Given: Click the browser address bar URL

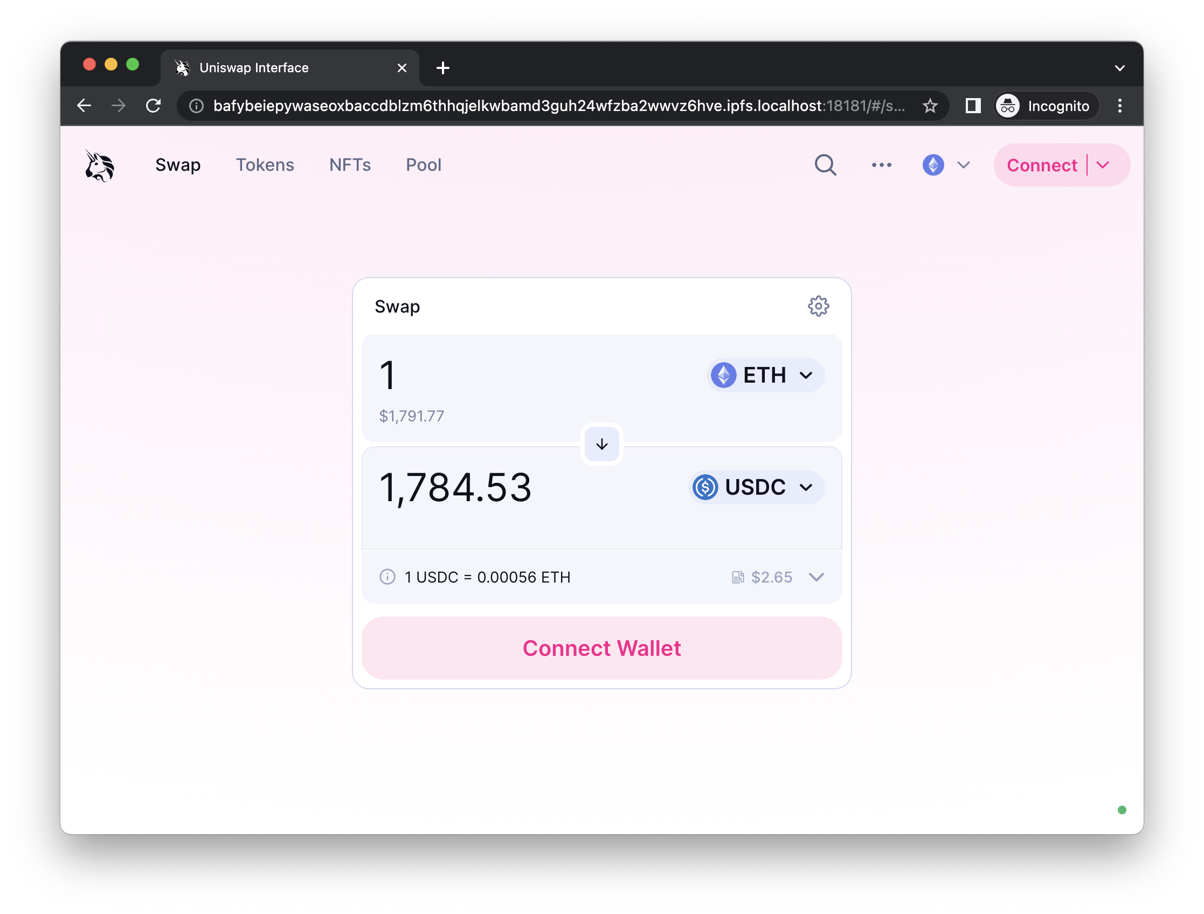Looking at the screenshot, I should pos(559,106).
